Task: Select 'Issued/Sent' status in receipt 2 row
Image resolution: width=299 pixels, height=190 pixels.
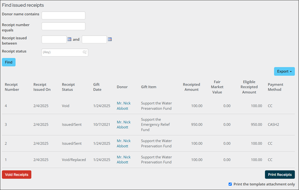Action: (72, 143)
